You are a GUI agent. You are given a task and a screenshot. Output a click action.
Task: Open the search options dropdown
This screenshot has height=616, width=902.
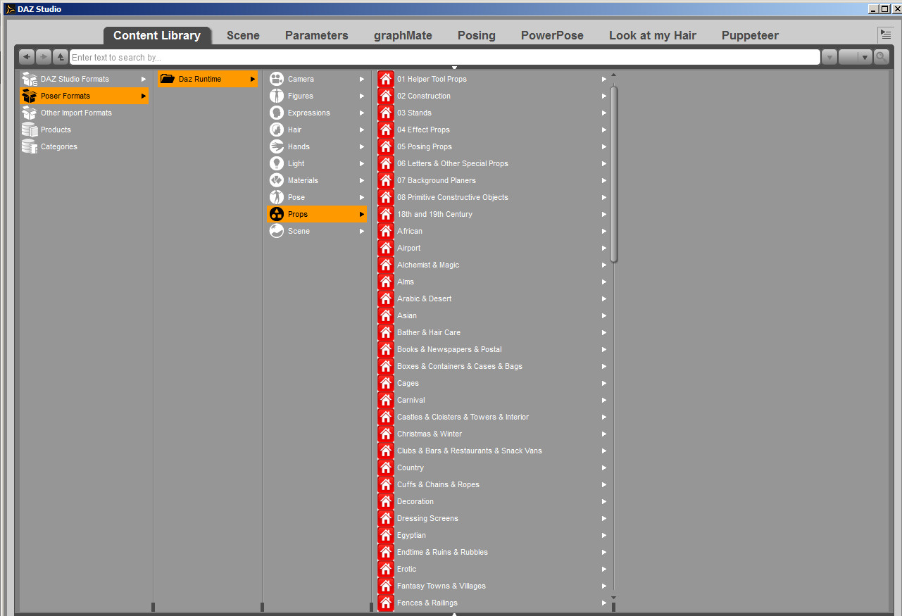coord(856,57)
